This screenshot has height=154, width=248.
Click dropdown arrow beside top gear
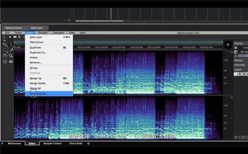click(64, 20)
